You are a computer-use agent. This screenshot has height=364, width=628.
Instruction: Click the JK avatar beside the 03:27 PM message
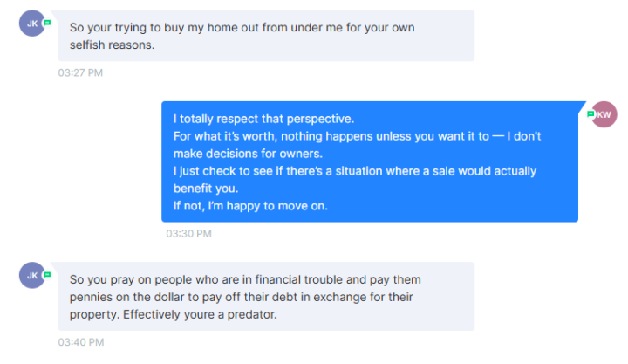pyautogui.click(x=32, y=24)
